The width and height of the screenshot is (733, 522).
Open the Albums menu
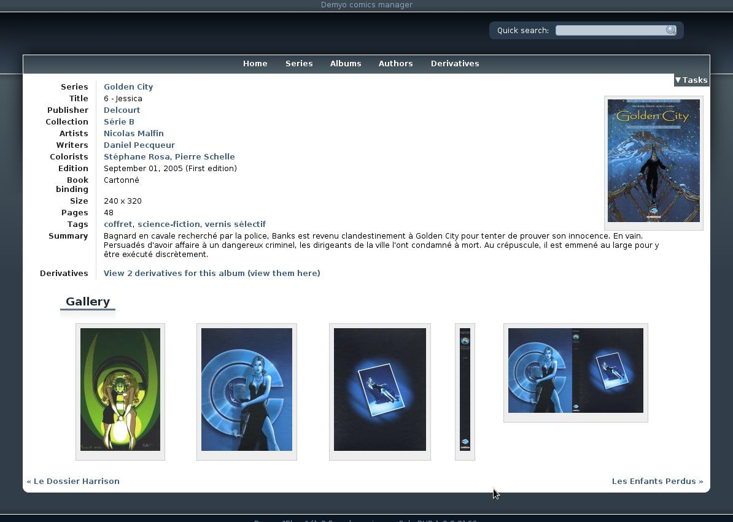346,64
